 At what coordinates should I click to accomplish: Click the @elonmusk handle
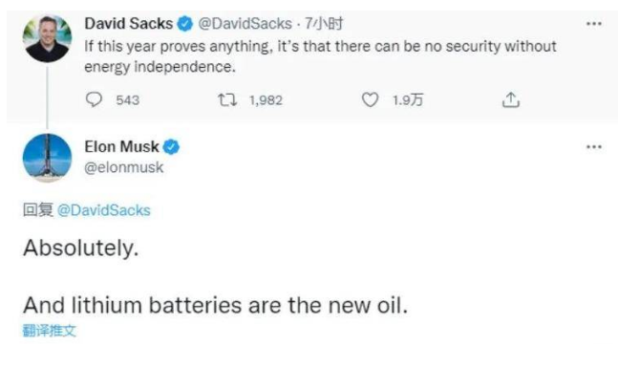coord(124,167)
